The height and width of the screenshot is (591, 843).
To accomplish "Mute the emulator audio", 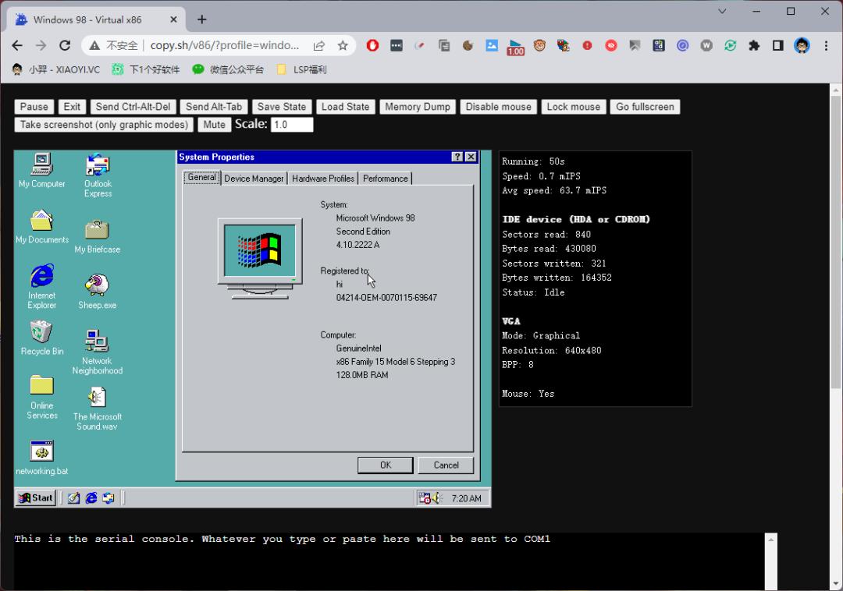I will [214, 124].
